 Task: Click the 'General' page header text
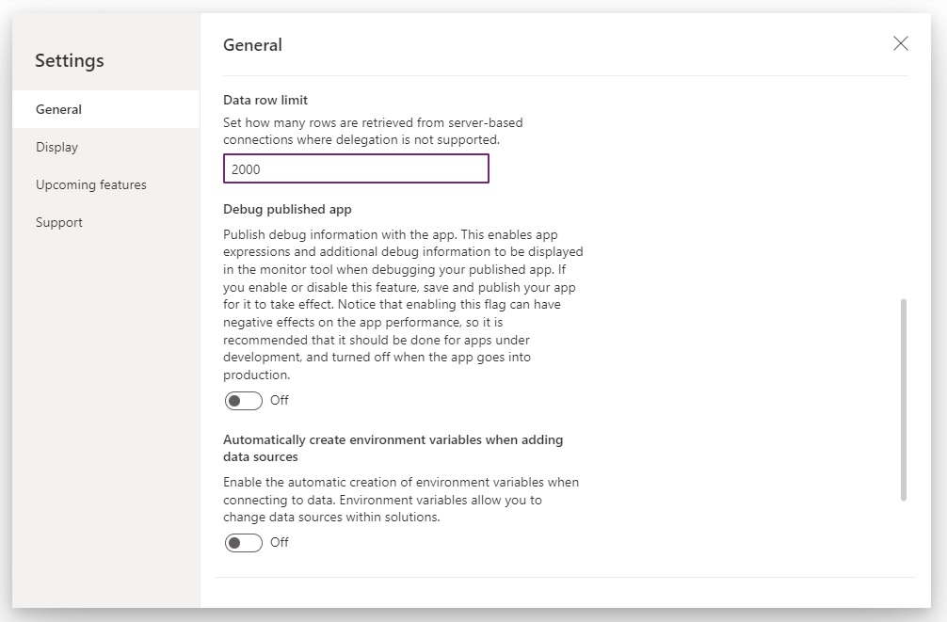pos(252,45)
